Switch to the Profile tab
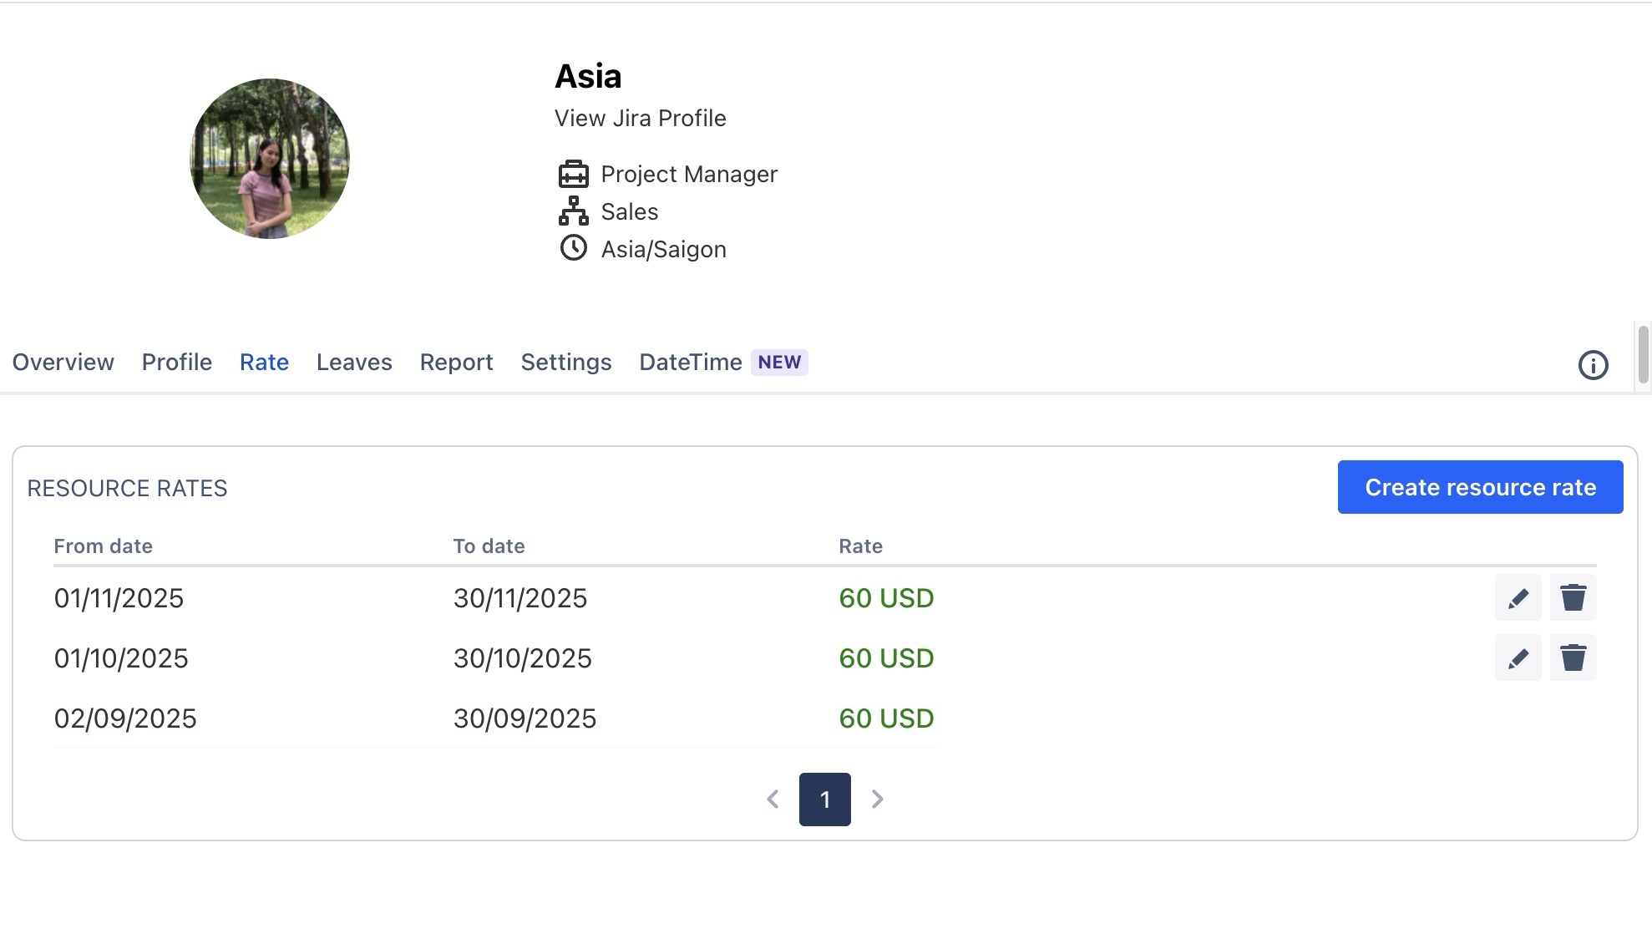This screenshot has height=934, width=1652. 176,362
